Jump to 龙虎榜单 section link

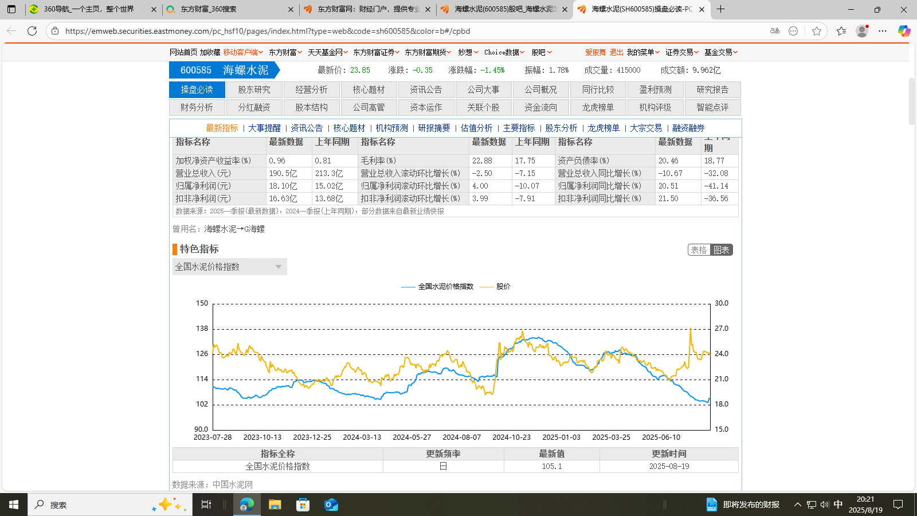[x=604, y=128]
